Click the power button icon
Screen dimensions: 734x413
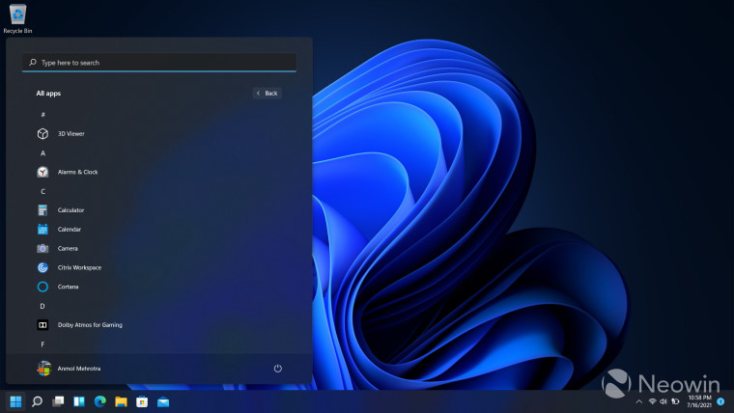click(277, 369)
